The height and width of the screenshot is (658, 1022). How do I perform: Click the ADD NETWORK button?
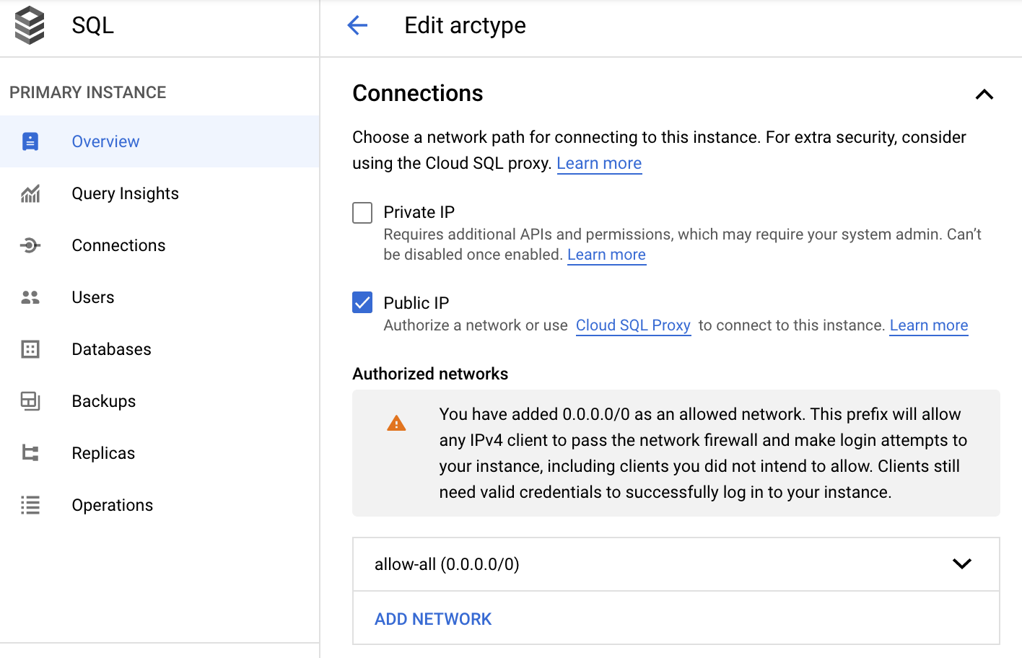tap(433, 619)
